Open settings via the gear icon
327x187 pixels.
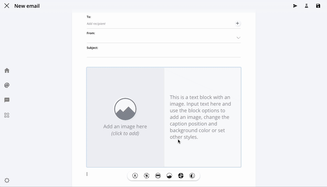coord(7,180)
